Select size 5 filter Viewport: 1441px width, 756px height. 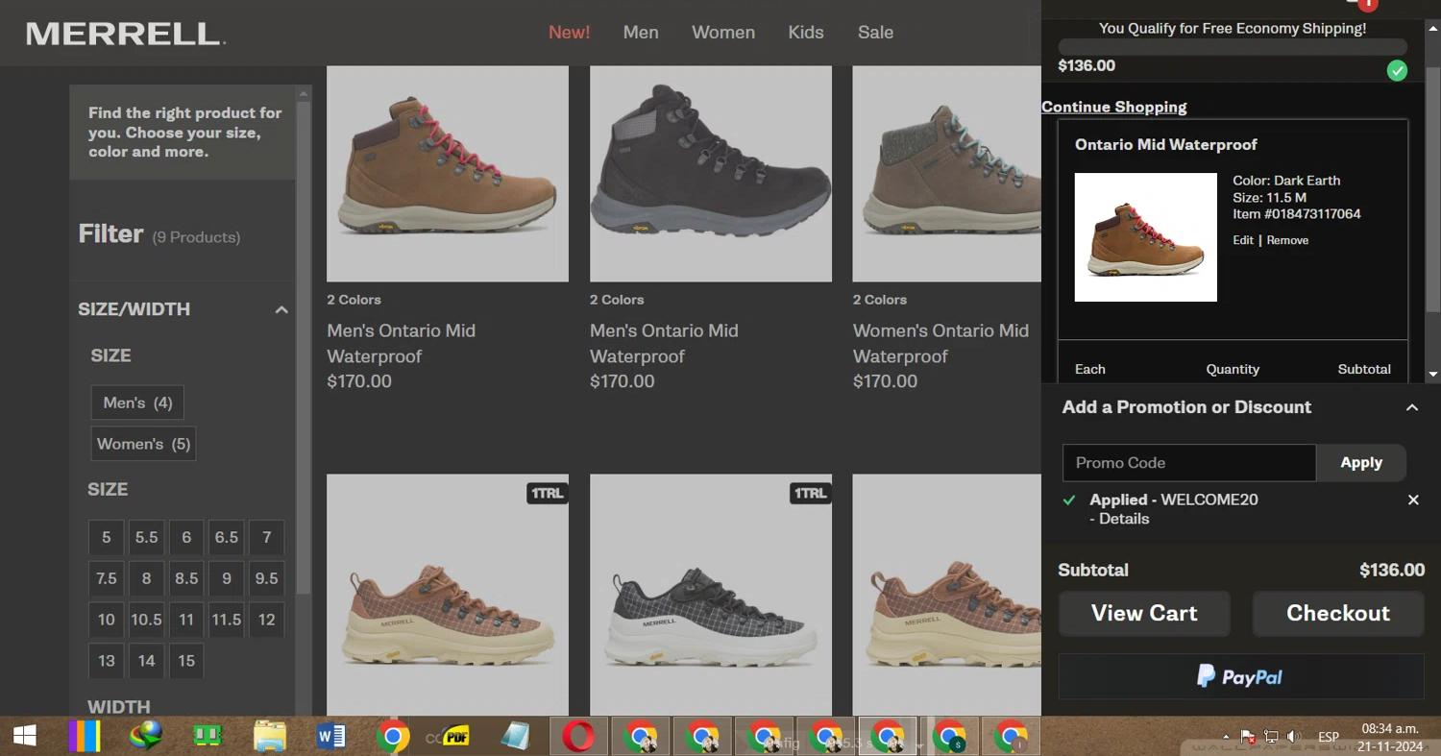point(106,538)
